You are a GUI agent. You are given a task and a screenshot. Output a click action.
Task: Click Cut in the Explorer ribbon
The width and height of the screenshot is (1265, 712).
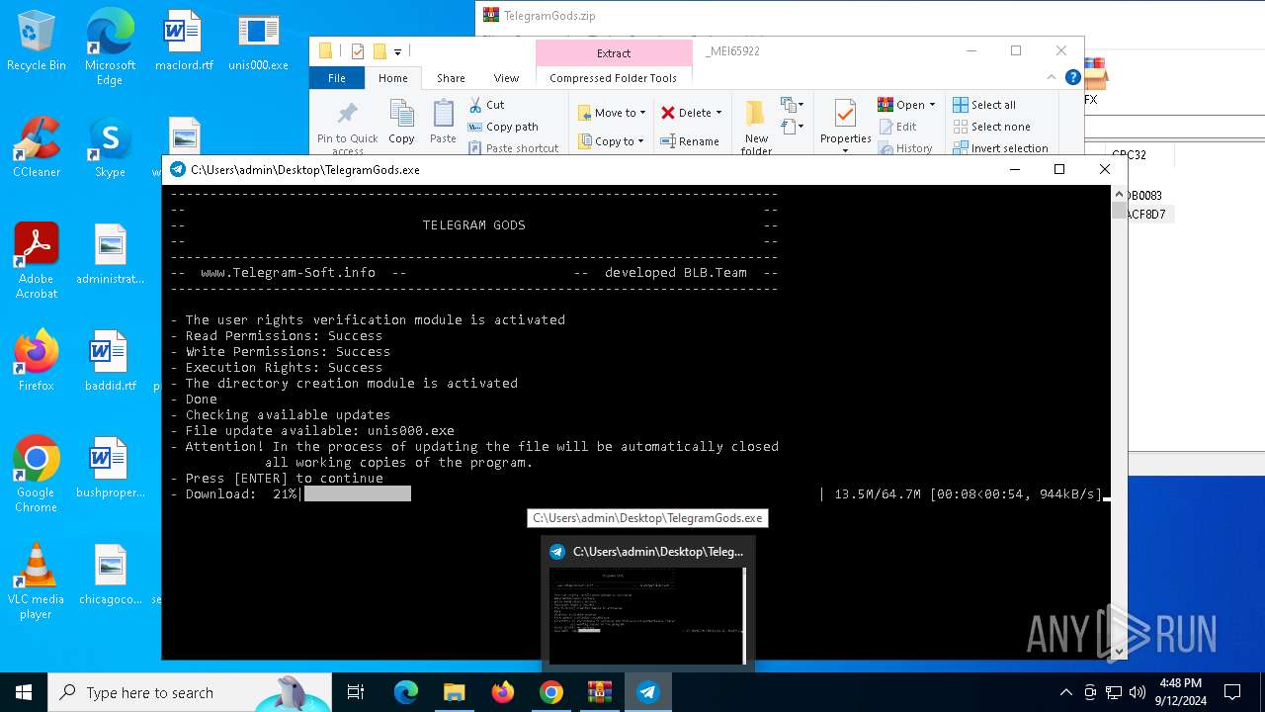486,105
